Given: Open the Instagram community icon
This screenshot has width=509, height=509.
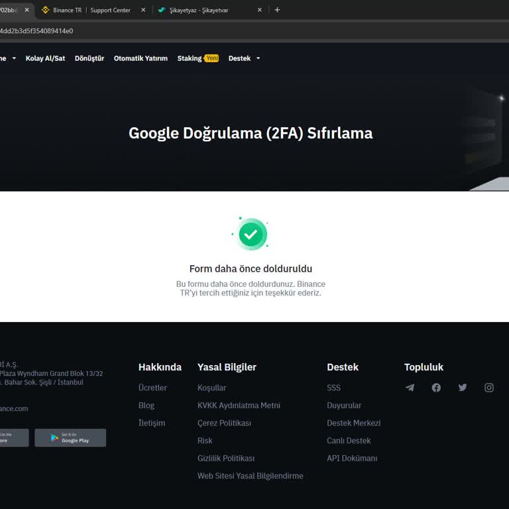Looking at the screenshot, I should tap(489, 387).
